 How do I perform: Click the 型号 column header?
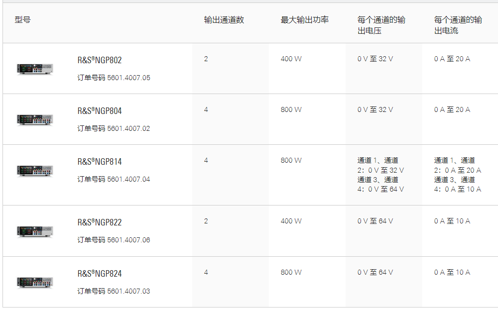click(22, 20)
